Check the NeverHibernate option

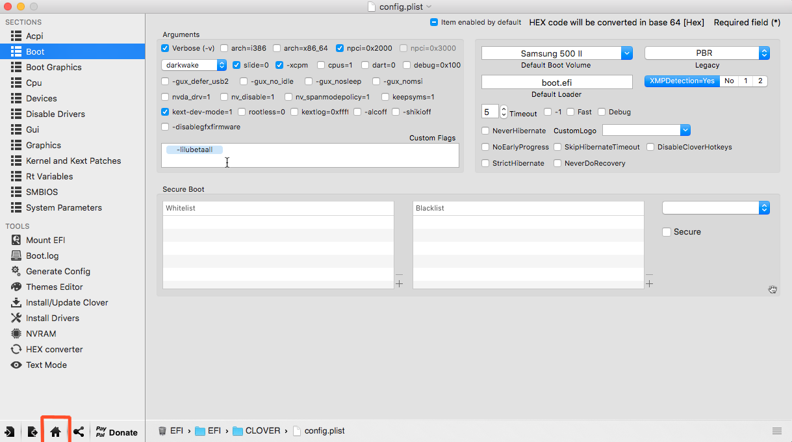tap(486, 131)
